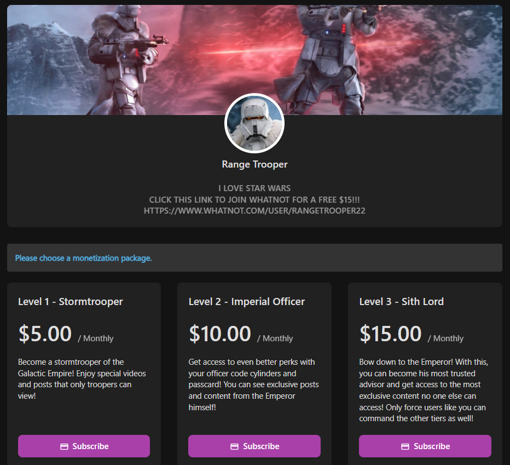Click the 'I LOVE STAR WARS' bio line

point(254,188)
